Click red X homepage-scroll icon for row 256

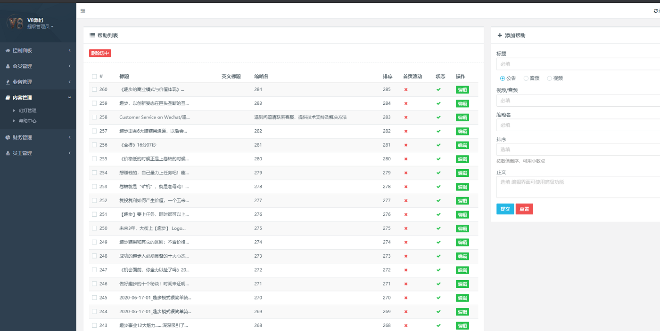click(x=405, y=145)
